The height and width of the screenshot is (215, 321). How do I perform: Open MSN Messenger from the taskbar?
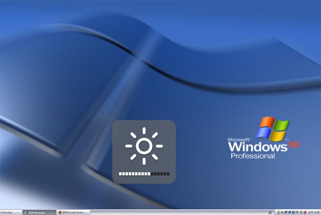39,212
